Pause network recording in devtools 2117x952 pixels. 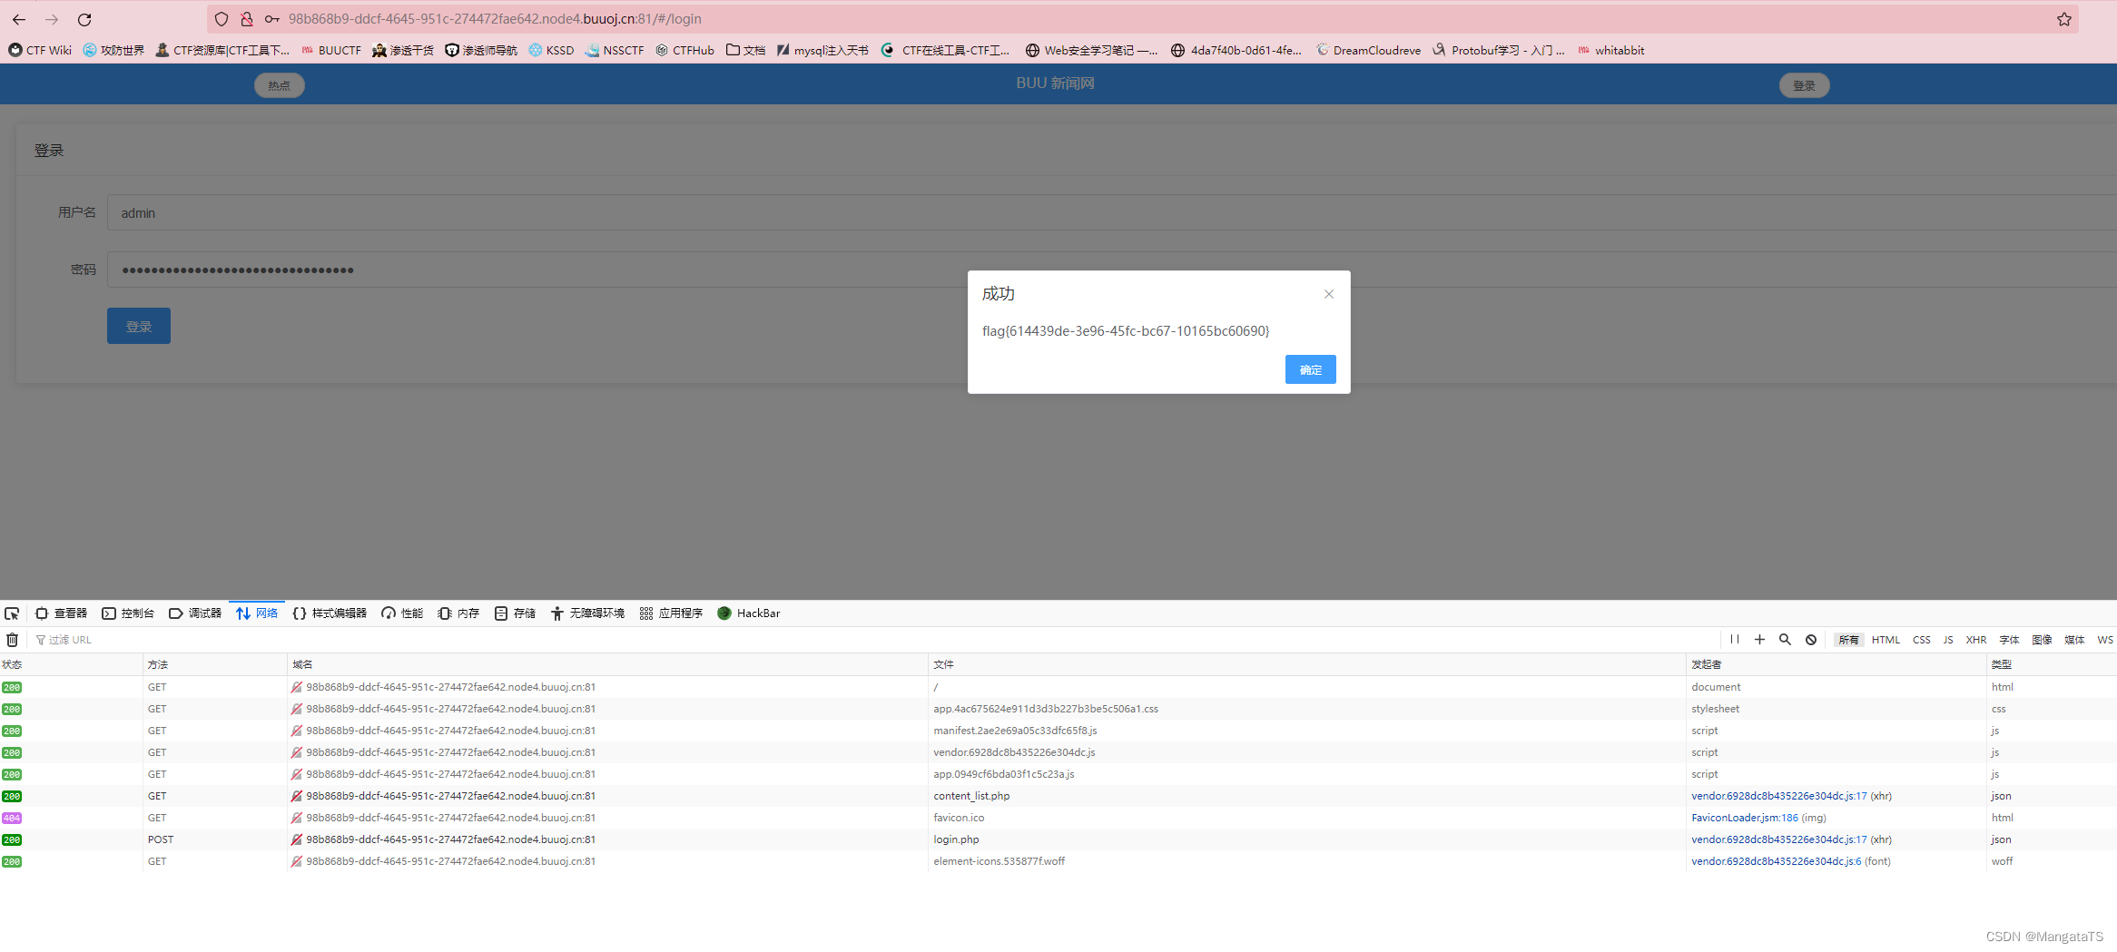(1734, 640)
